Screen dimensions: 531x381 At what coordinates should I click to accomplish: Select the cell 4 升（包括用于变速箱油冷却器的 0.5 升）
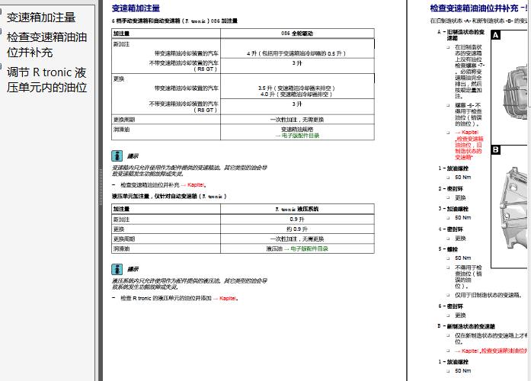(x=297, y=53)
